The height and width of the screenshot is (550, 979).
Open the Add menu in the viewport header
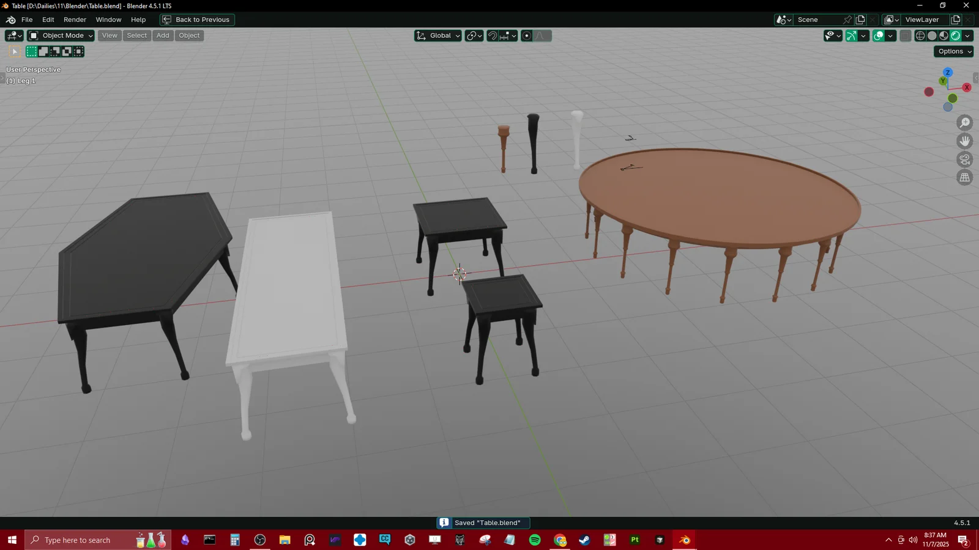click(x=162, y=35)
